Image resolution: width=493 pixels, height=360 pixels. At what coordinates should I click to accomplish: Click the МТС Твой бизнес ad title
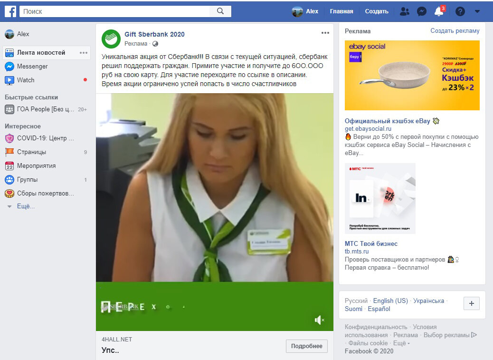coord(371,243)
